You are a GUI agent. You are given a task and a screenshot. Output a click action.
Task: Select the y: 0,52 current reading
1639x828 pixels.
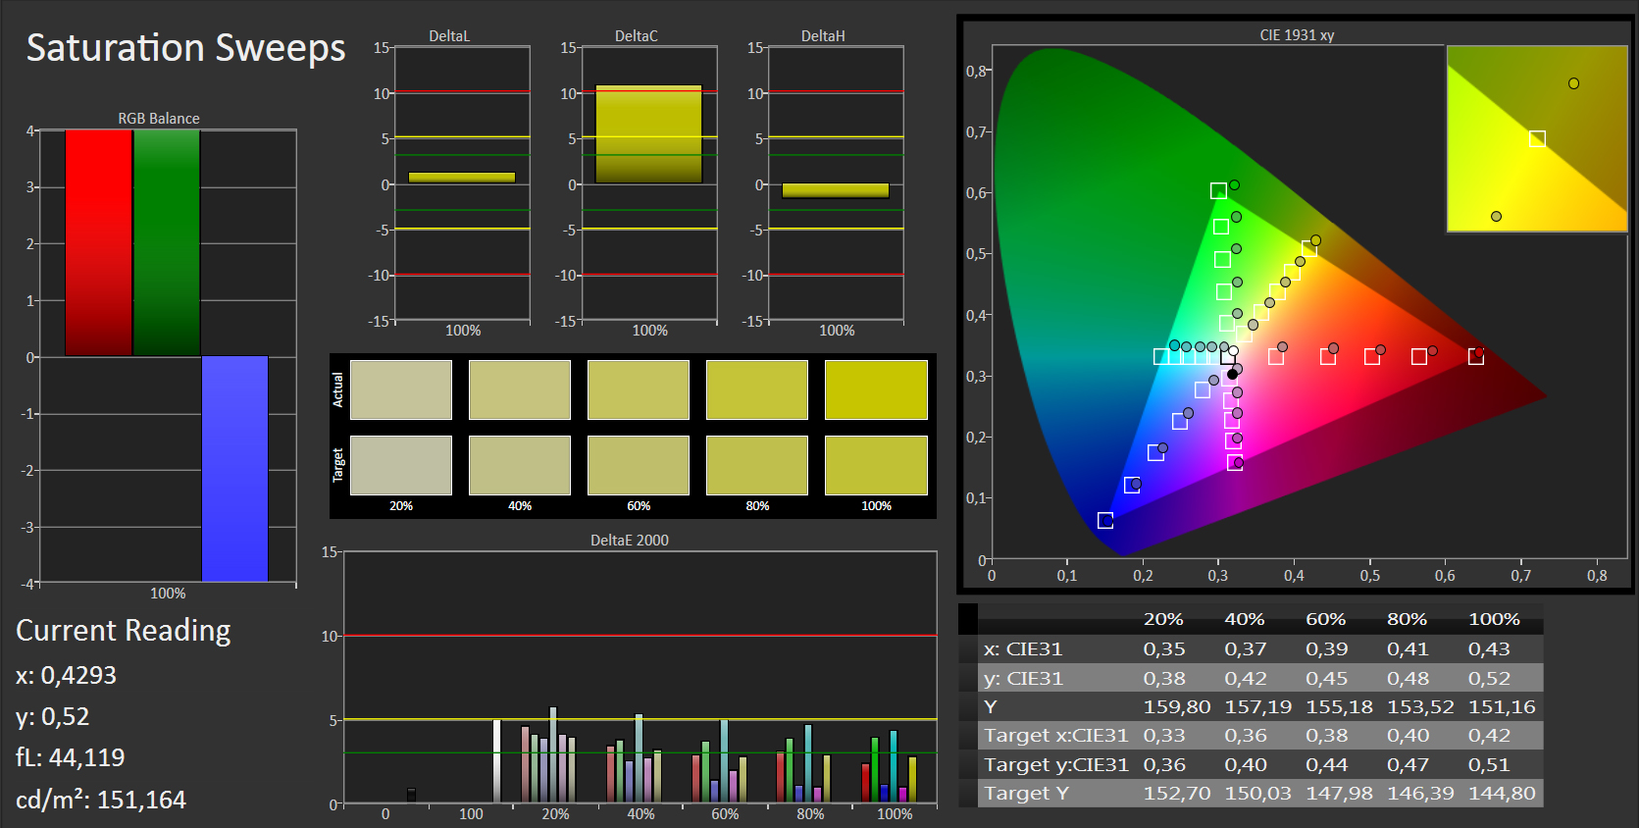tap(53, 717)
